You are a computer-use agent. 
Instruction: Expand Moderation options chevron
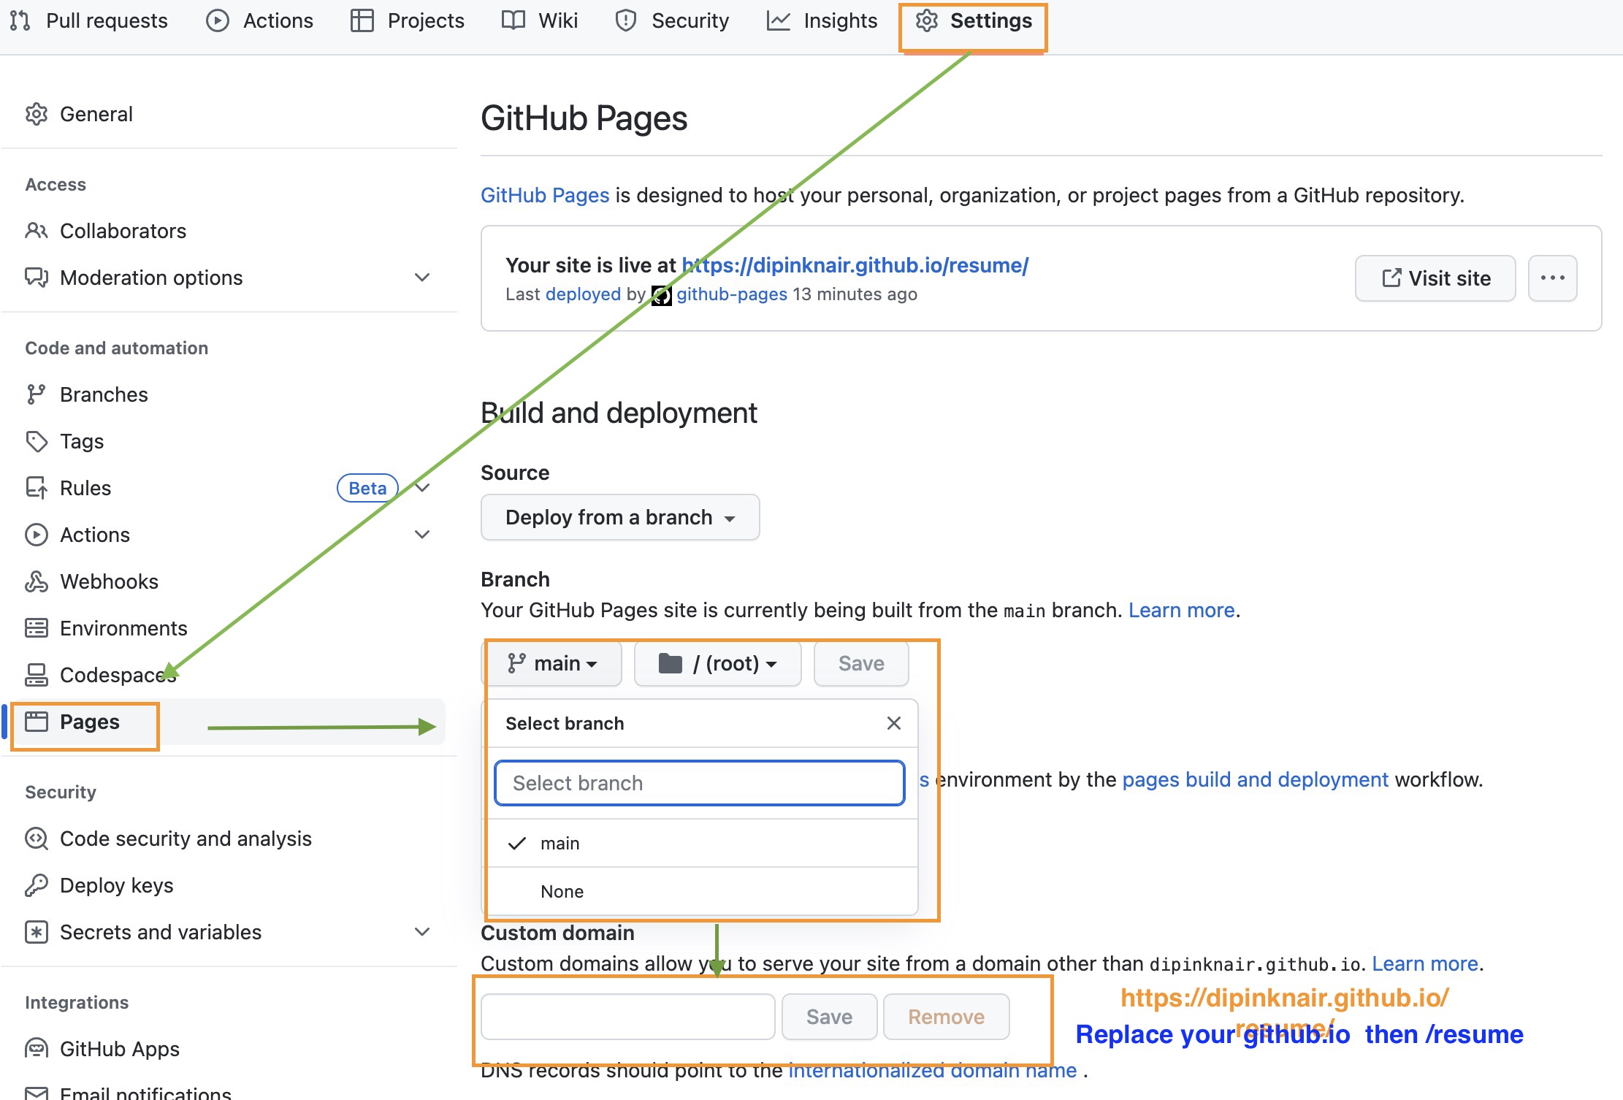pos(422,278)
